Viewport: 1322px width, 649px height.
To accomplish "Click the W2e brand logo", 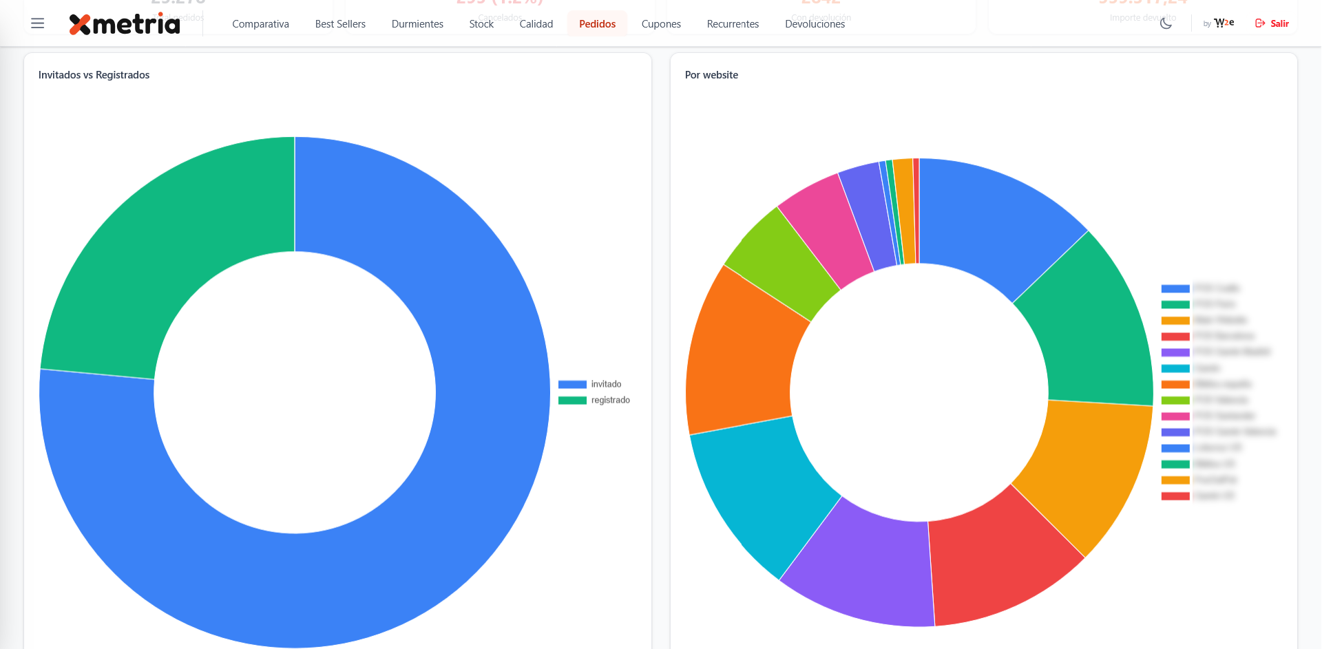I will point(1223,23).
